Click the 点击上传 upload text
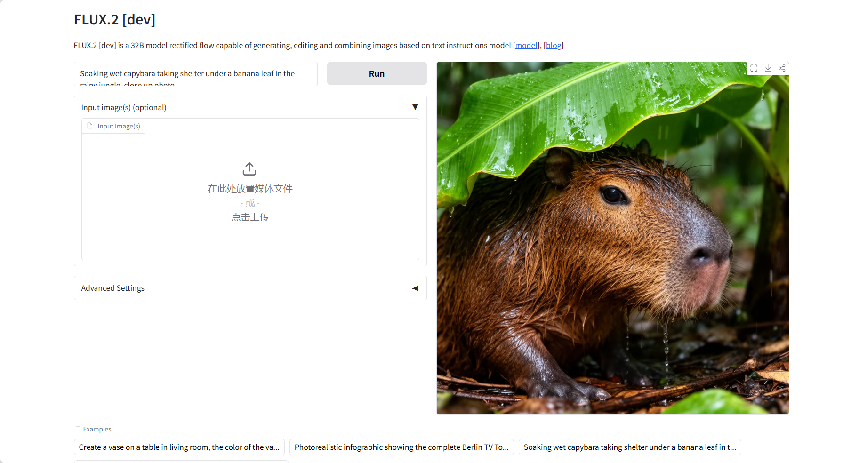859x463 pixels. point(250,217)
